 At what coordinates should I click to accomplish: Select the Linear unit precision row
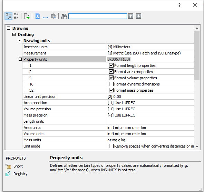click(108, 97)
